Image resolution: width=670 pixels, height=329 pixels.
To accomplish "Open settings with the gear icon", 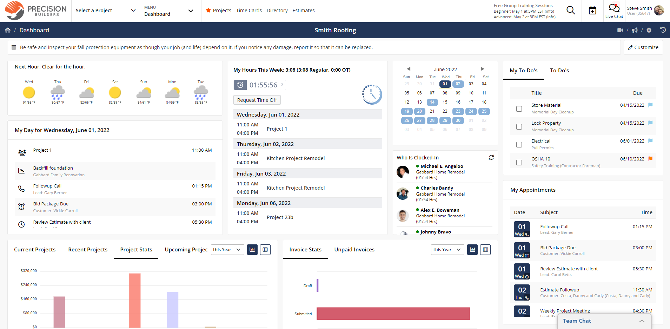I will pyautogui.click(x=649, y=30).
